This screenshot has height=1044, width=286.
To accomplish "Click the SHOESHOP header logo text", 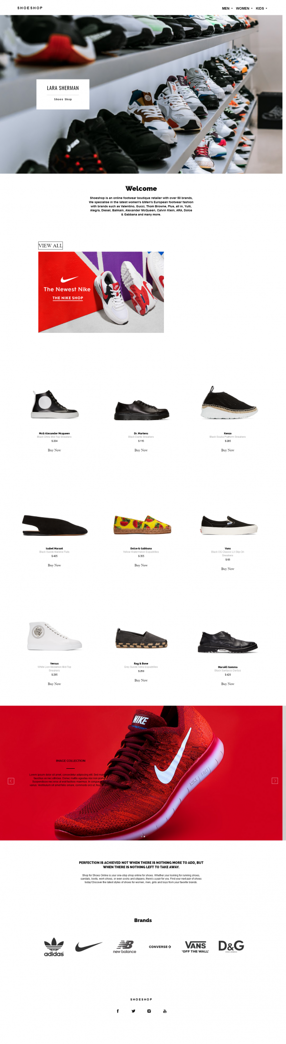I will click(30, 8).
